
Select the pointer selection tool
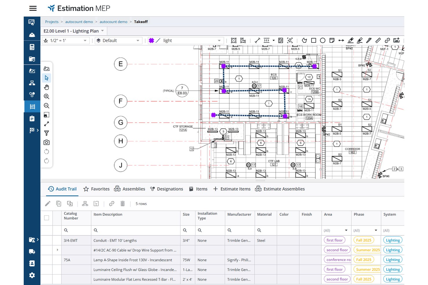coord(47,78)
